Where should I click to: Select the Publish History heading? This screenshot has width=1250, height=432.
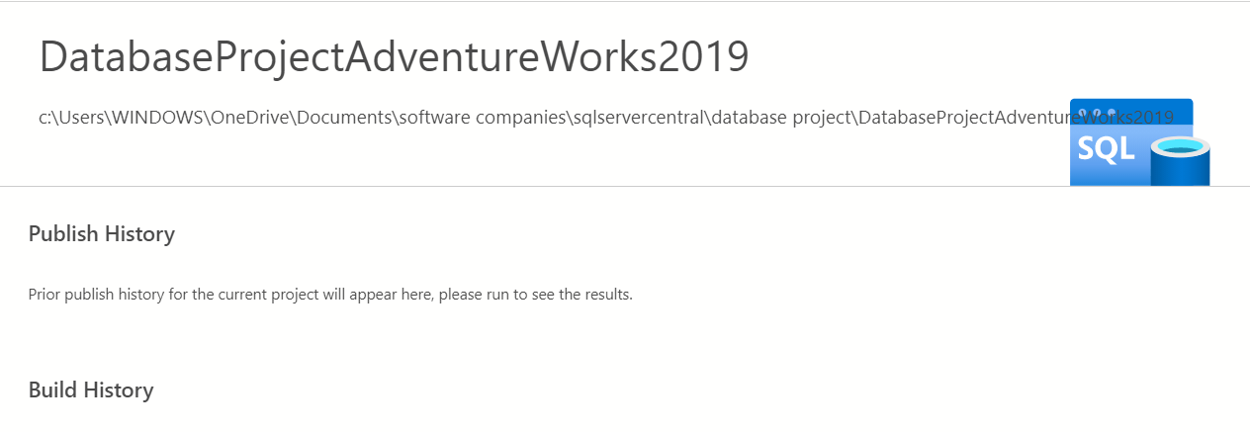(102, 234)
